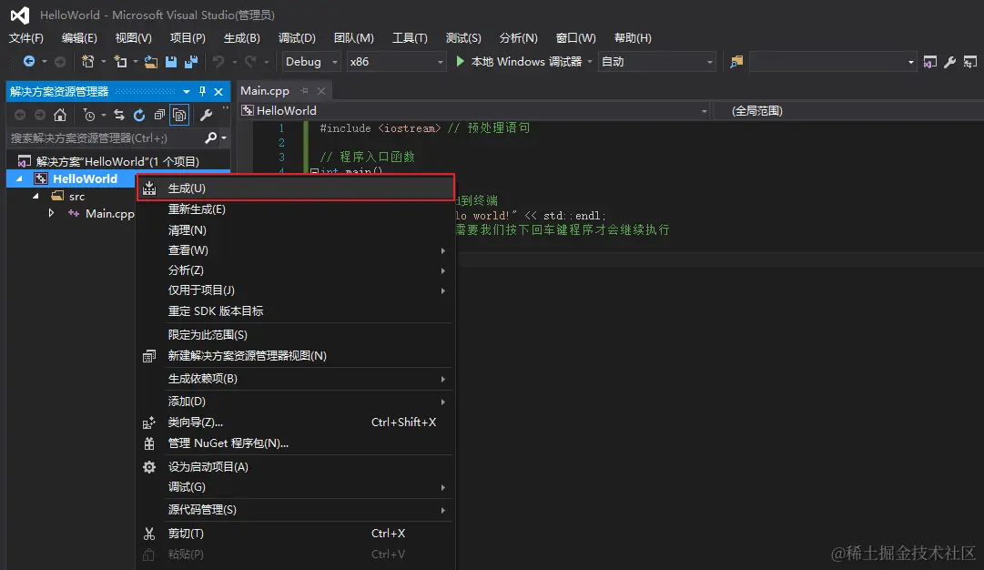Click the Sync with Active Document icon
This screenshot has height=570, width=984.
tap(119, 115)
